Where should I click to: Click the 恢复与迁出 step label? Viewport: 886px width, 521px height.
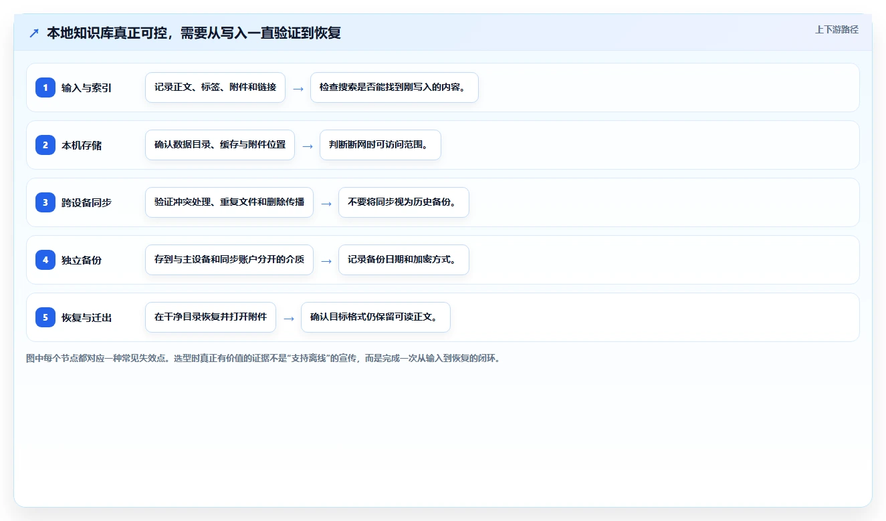(86, 317)
